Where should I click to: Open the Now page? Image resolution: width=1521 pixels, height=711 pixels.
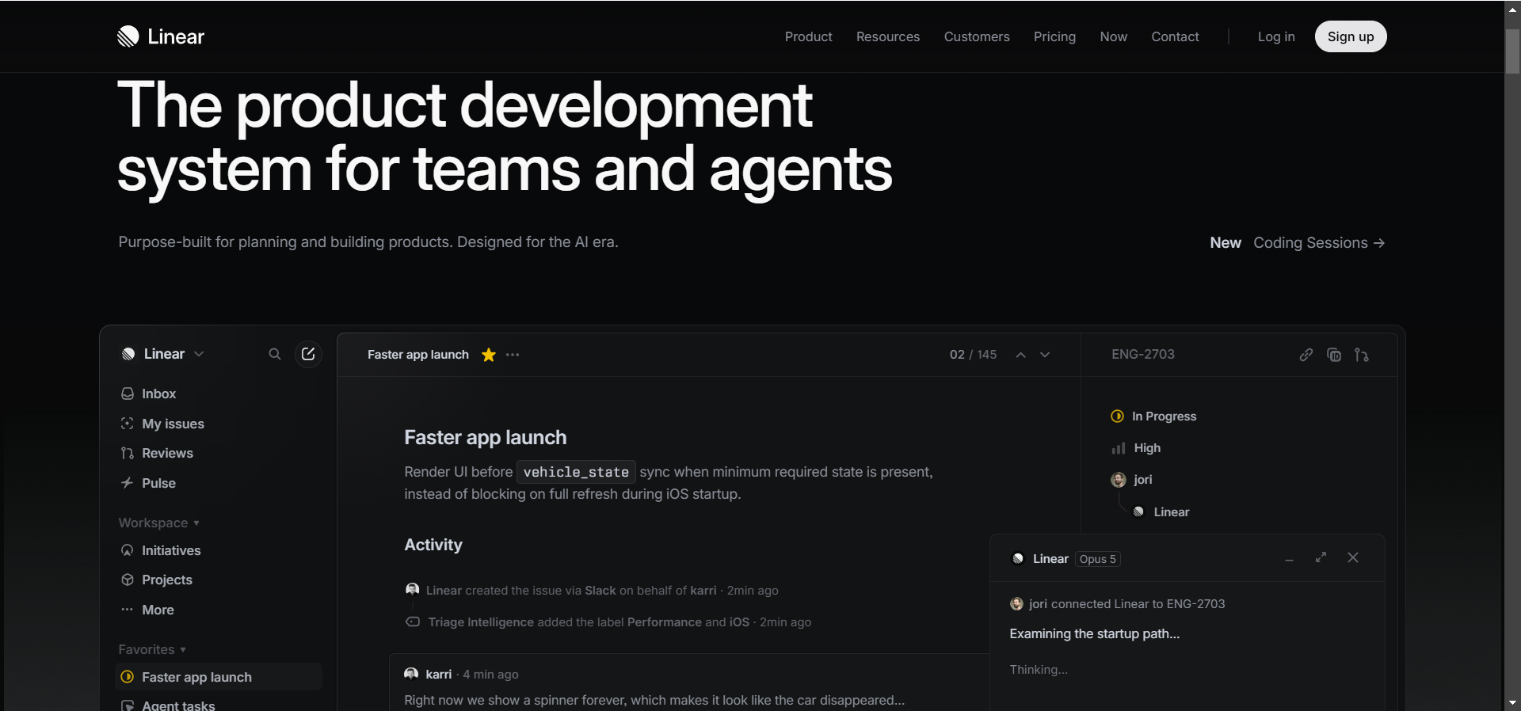point(1113,36)
